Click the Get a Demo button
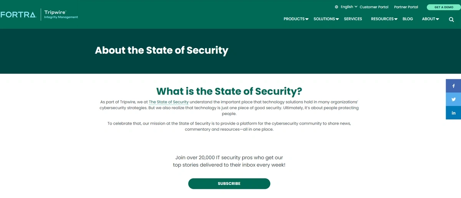Screen dimensions: 461x198 pos(444,7)
